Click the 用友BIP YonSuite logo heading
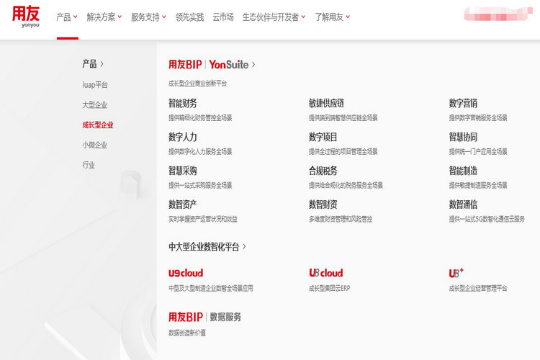Viewport: 540px width, 360px height. pos(209,64)
